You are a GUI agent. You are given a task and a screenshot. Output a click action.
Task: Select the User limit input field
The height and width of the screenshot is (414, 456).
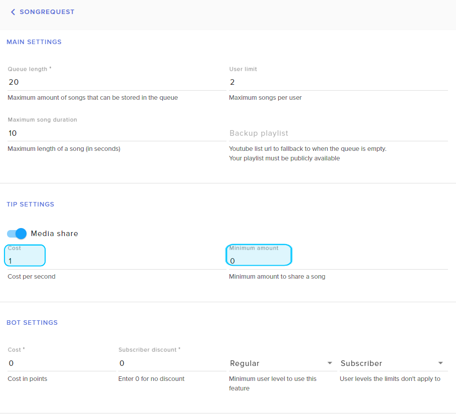click(x=338, y=82)
